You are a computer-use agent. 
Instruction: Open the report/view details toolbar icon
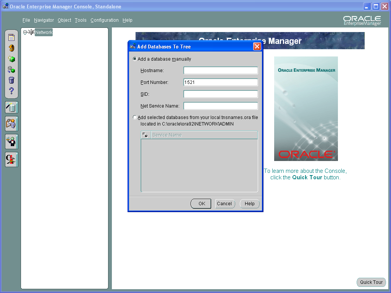pyautogui.click(x=11, y=37)
